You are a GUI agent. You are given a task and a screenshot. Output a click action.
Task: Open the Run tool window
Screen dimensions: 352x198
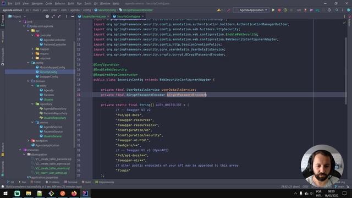[22, 182]
